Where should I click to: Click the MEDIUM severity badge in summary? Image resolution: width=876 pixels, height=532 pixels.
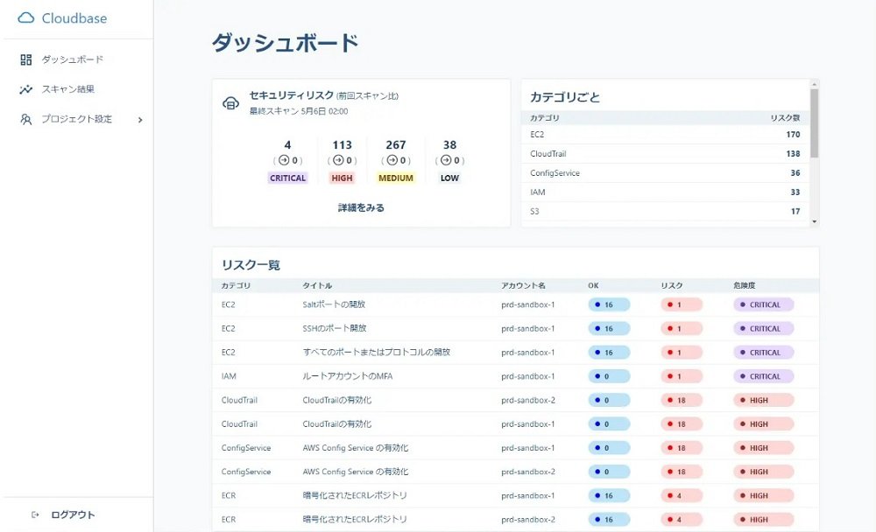[x=396, y=178]
